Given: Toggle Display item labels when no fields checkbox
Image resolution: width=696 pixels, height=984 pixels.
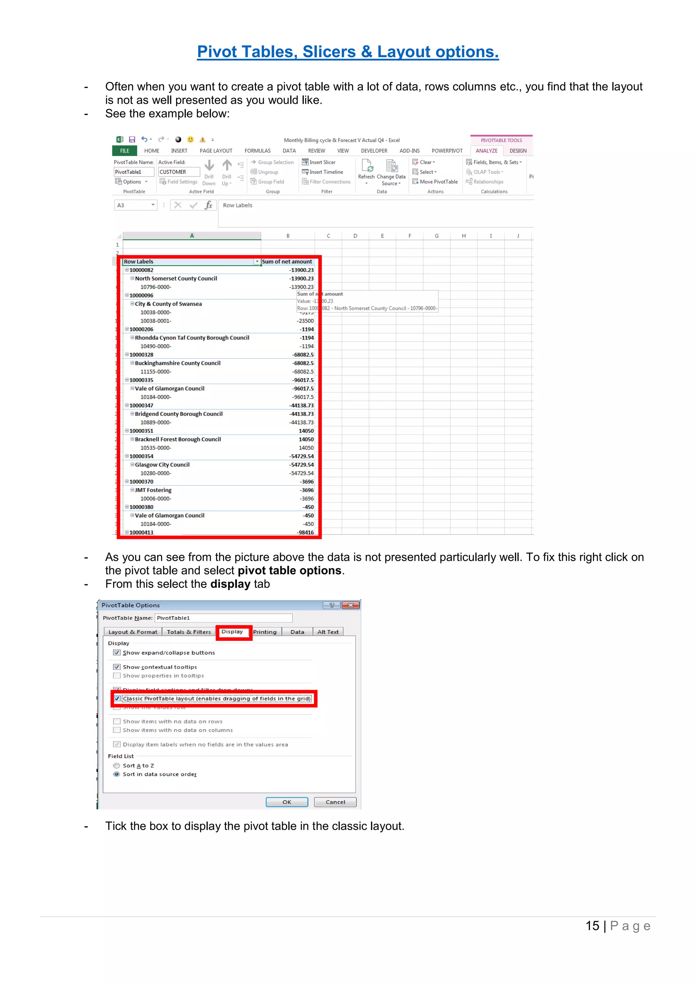Looking at the screenshot, I should [117, 744].
